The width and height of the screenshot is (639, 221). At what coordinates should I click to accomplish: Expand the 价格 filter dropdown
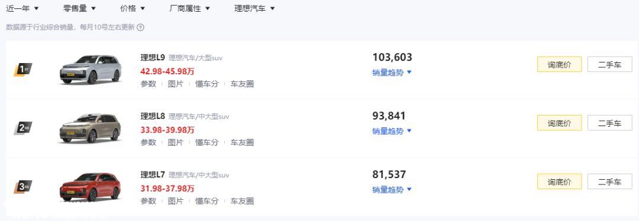(133, 8)
